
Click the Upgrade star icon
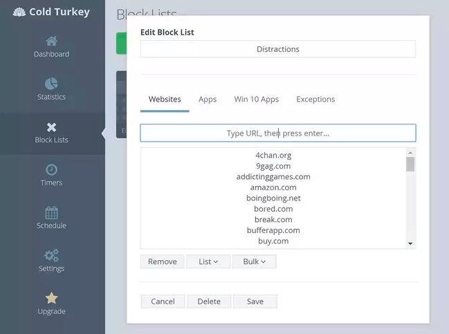click(x=52, y=298)
